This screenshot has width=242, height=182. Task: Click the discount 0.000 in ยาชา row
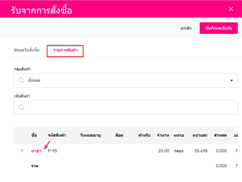click(x=221, y=151)
